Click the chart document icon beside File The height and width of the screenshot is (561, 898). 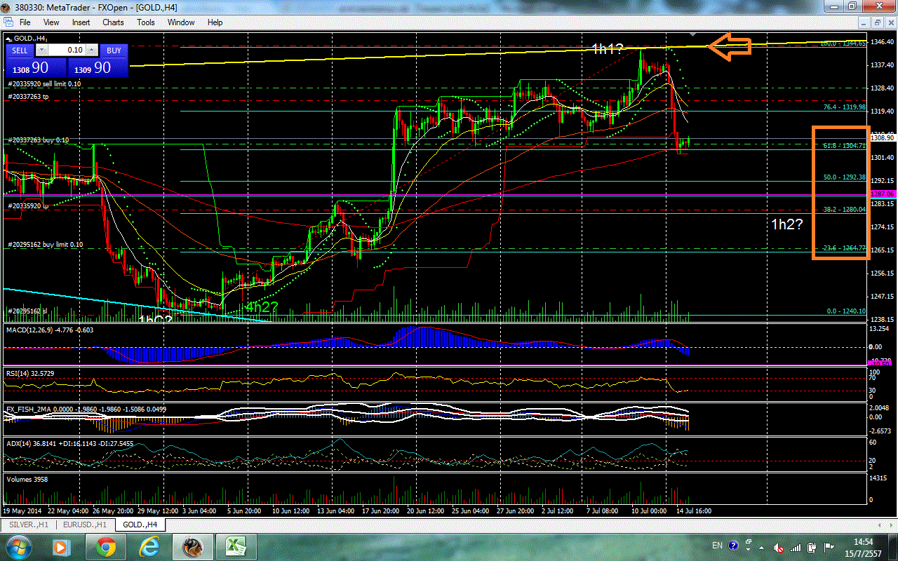tap(7, 22)
